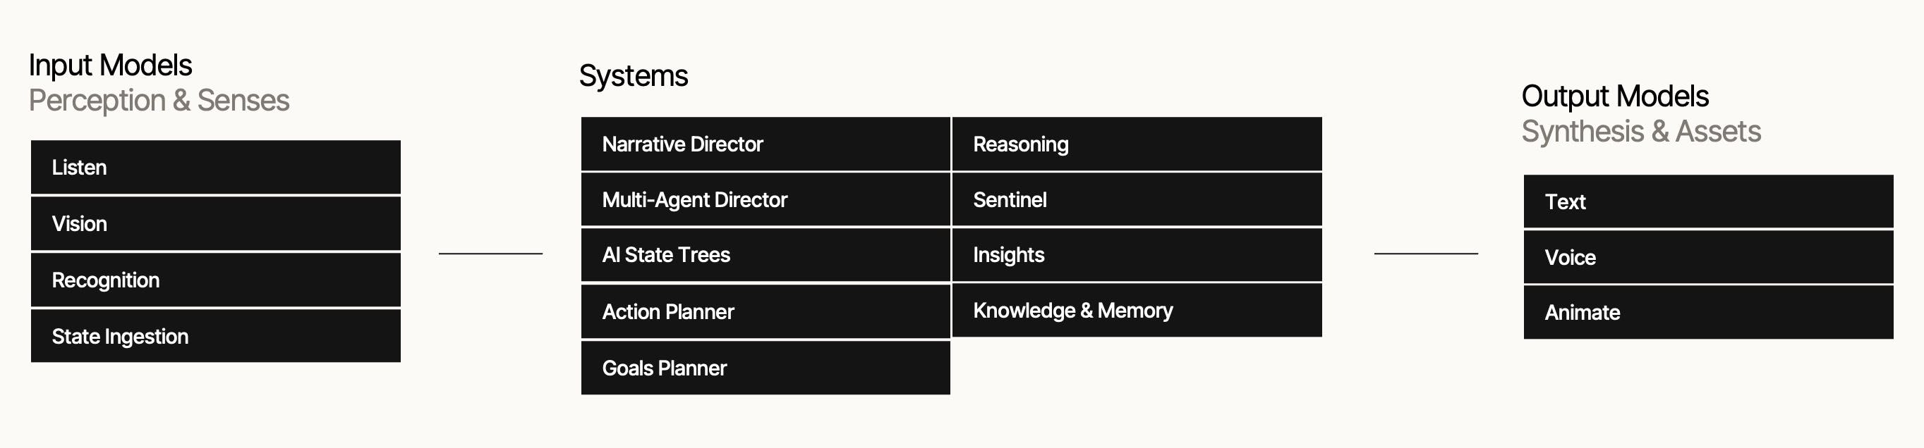Select the Sentinel block
This screenshot has width=1924, height=448.
(x=1136, y=200)
